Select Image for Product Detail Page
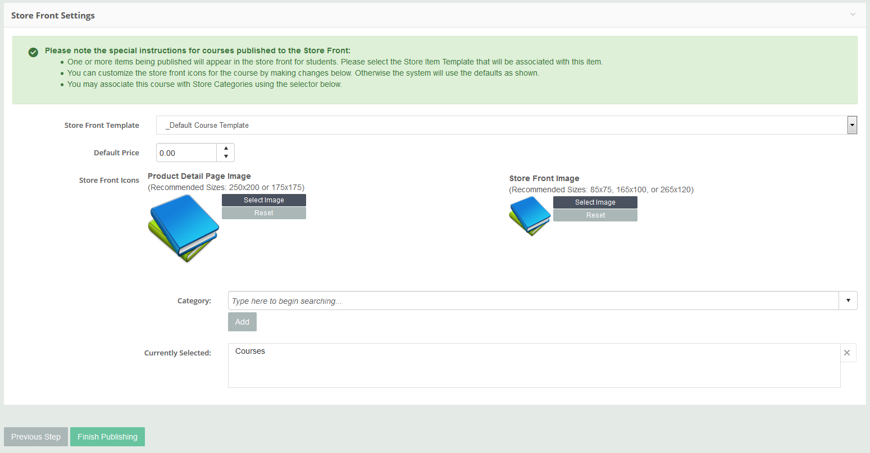 point(263,200)
